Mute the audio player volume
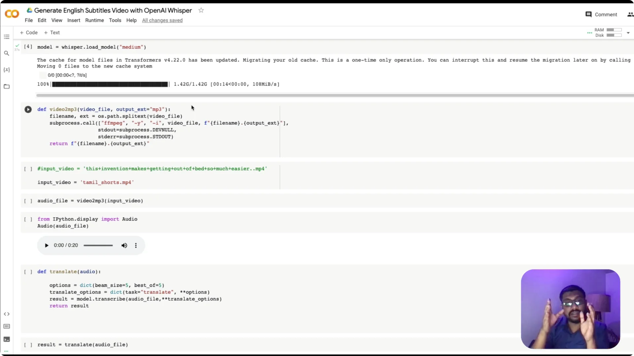This screenshot has width=634, height=356. pyautogui.click(x=124, y=245)
